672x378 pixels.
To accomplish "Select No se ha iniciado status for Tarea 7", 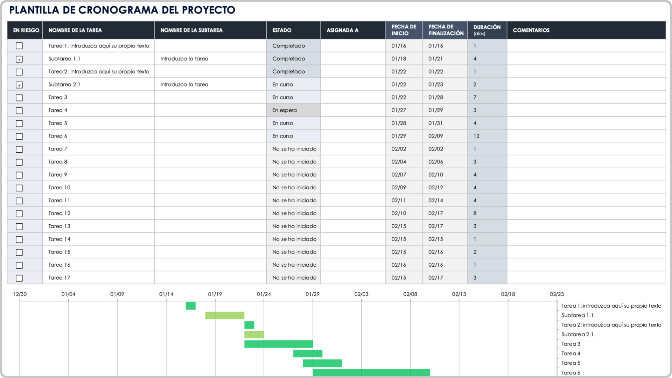I will point(294,149).
